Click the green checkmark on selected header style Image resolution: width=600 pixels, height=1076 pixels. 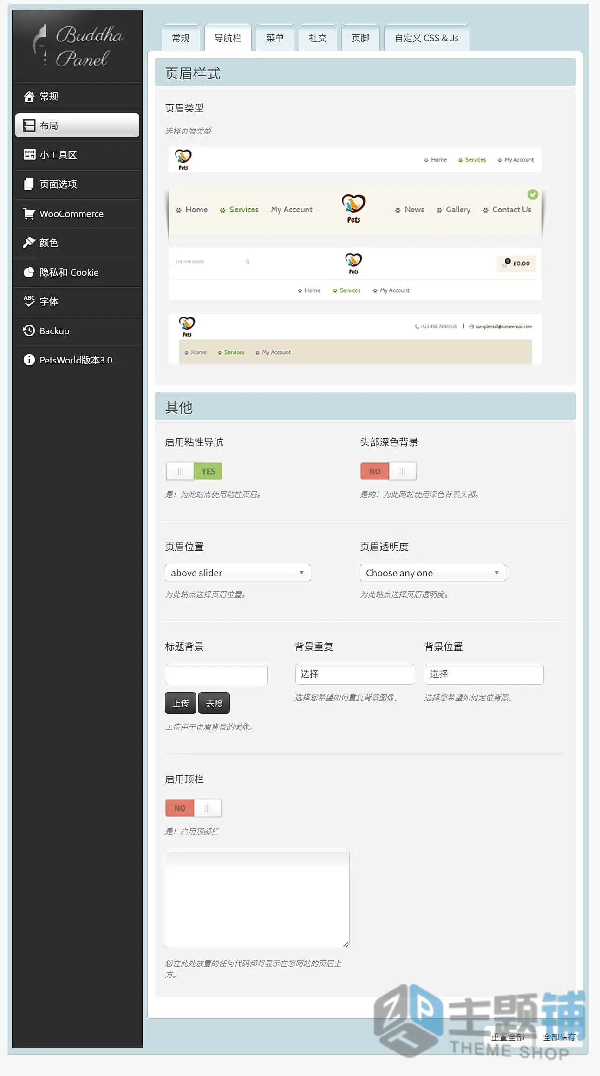click(533, 195)
